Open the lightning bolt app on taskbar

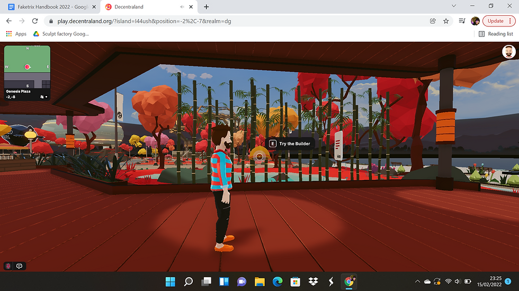pos(330,281)
